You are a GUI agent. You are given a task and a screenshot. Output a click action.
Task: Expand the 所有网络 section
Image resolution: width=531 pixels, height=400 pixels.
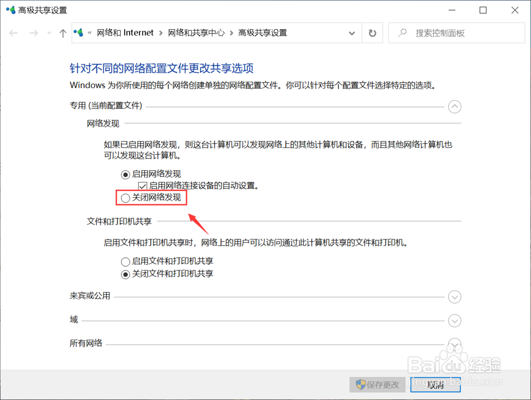click(x=455, y=344)
